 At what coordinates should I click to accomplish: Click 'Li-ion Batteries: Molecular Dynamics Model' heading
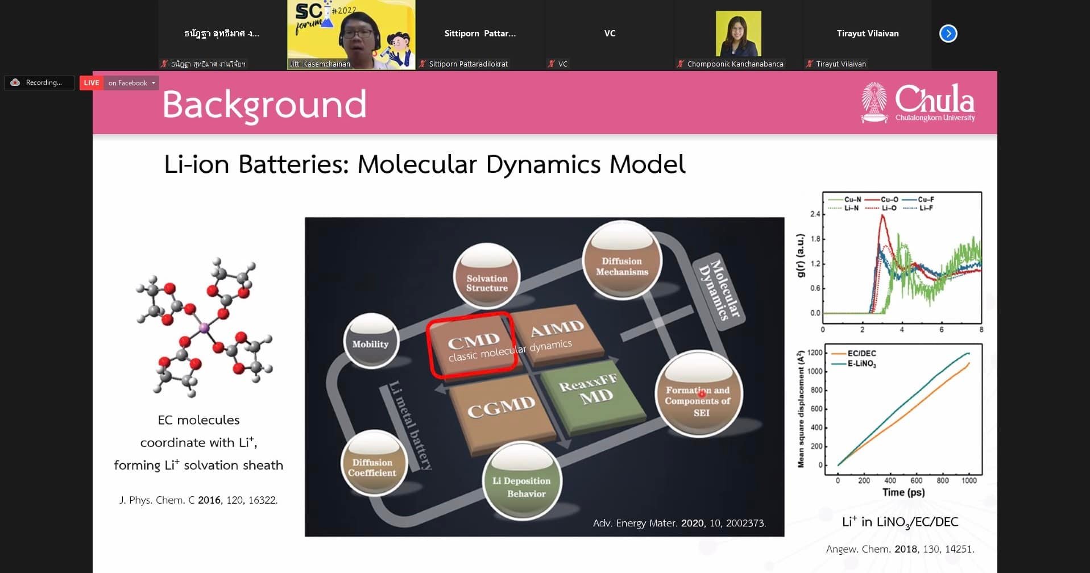click(x=425, y=165)
